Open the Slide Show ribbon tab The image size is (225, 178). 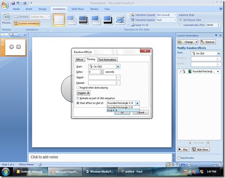[78, 9]
